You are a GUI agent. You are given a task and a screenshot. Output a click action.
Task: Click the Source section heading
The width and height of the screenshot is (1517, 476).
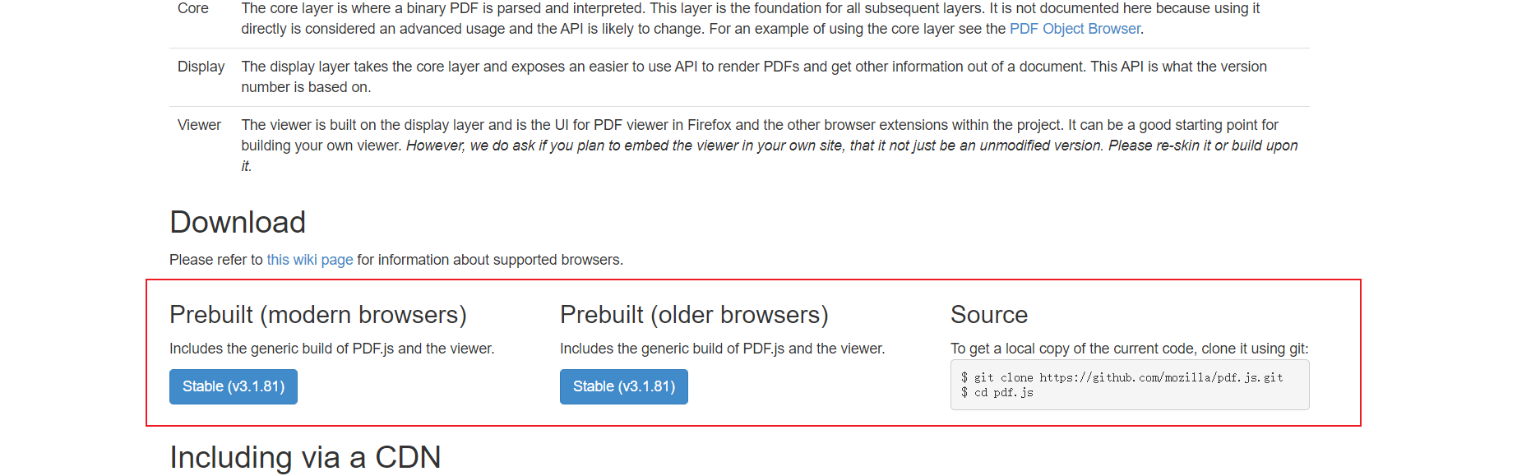click(989, 315)
